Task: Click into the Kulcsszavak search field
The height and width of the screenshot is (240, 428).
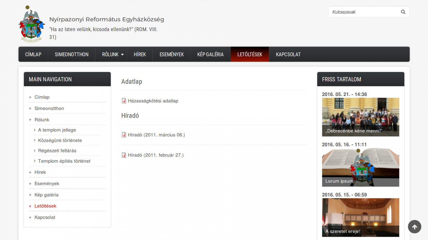Action: click(x=364, y=12)
